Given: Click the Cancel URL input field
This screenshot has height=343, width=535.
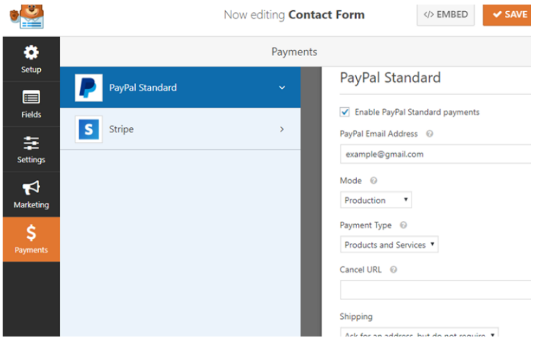Looking at the screenshot, I should pos(436,290).
